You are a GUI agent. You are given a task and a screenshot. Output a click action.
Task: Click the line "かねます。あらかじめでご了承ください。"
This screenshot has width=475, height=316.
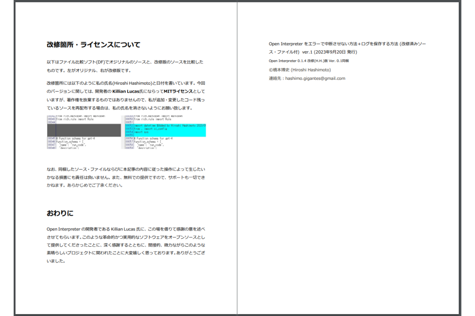(84, 185)
